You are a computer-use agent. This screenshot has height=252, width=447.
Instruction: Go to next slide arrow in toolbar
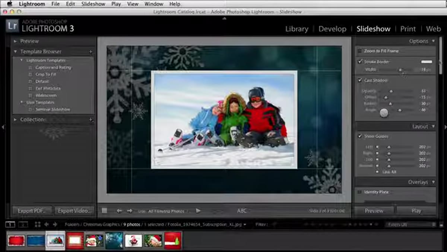(129, 211)
